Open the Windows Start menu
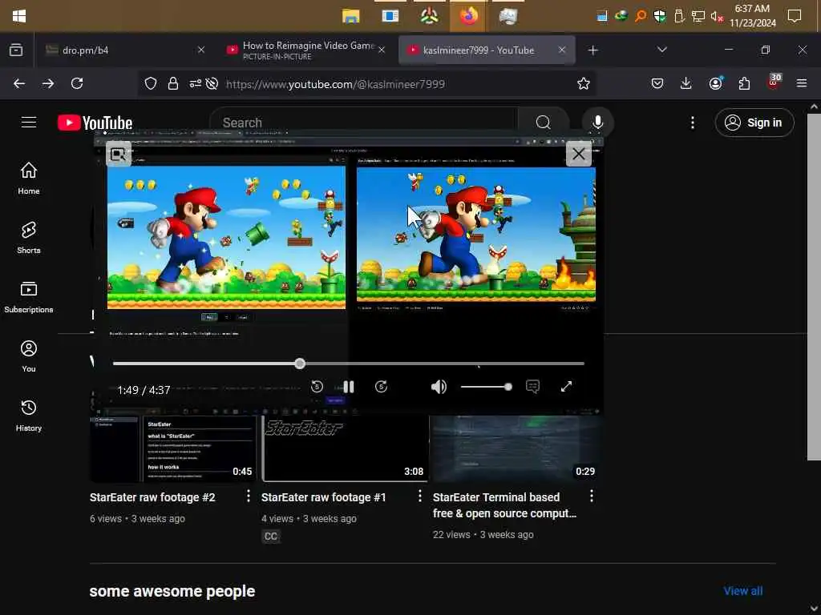The height and width of the screenshot is (615, 821). tap(19, 16)
